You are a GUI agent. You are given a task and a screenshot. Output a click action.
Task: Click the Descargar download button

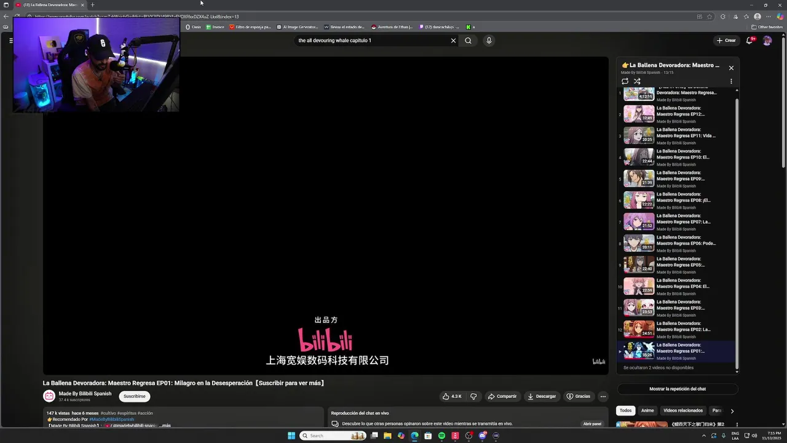coord(542,396)
